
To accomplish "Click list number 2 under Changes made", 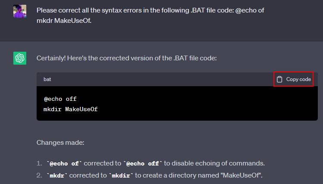I will coord(39,175).
